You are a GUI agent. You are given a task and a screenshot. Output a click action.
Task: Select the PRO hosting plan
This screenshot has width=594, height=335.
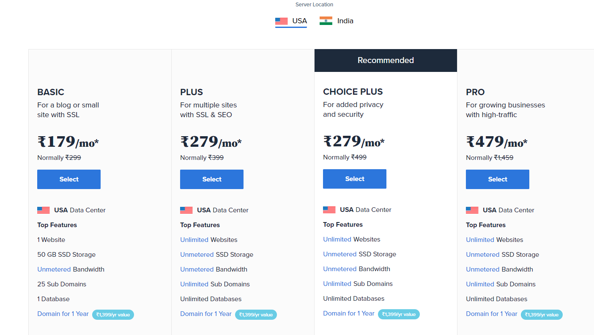pos(498,179)
